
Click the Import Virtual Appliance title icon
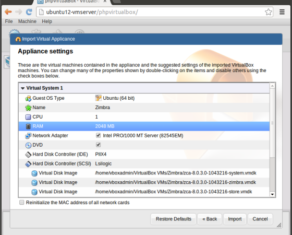18,39
